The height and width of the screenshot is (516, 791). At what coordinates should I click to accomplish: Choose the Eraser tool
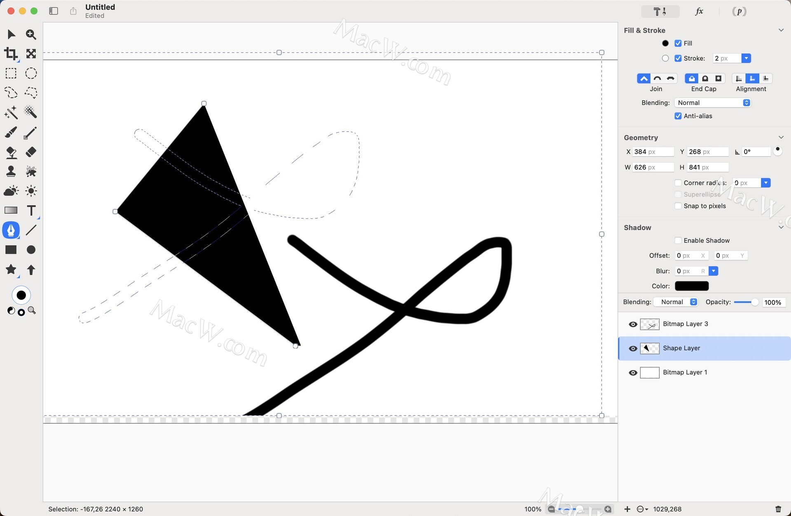[x=31, y=152]
